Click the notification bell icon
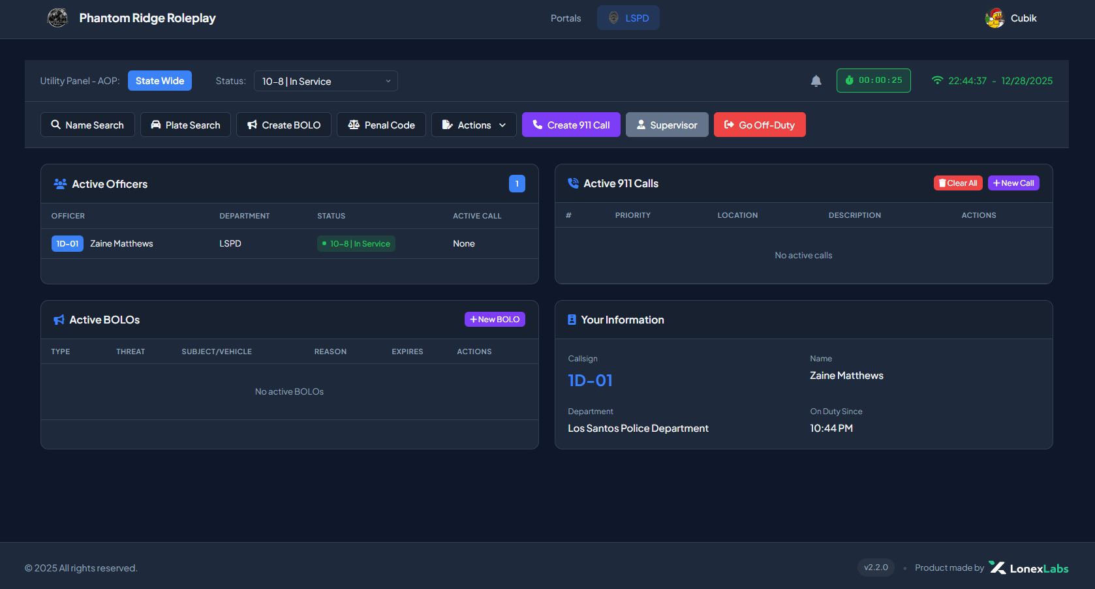This screenshot has width=1095, height=589. 816,81
